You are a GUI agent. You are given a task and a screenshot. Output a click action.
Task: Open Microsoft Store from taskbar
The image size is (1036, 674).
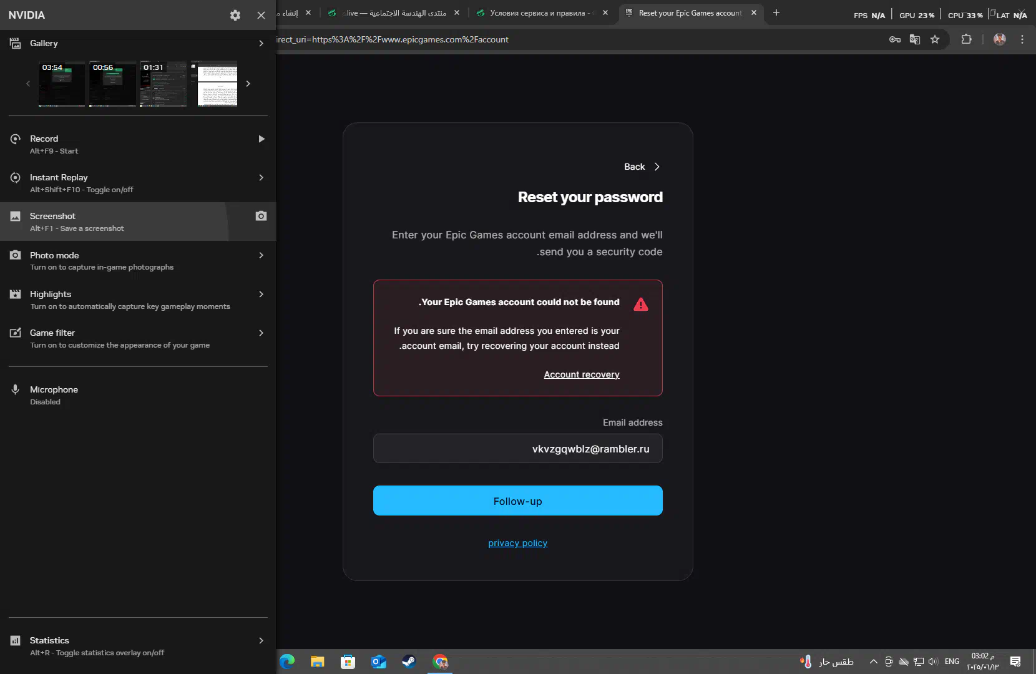[348, 662]
